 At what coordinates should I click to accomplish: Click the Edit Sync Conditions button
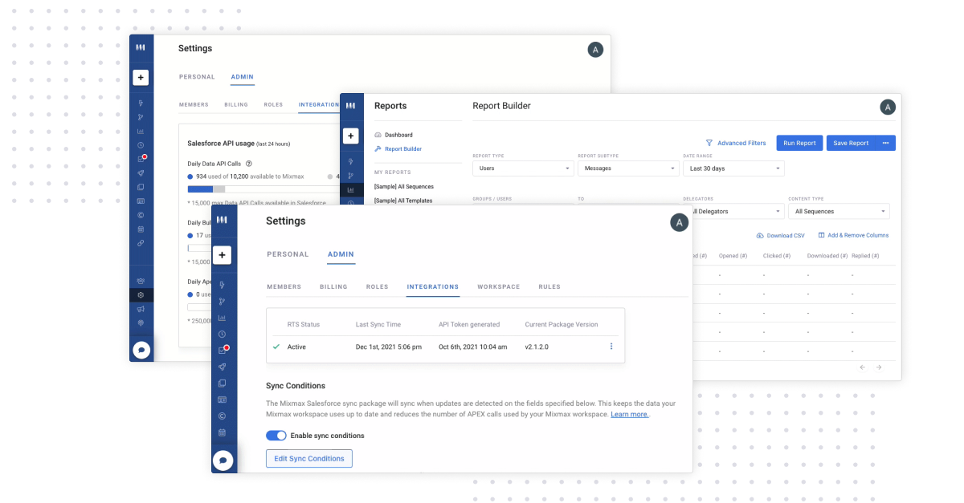point(309,458)
